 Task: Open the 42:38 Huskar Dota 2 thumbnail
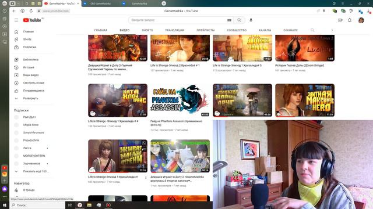[118, 48]
